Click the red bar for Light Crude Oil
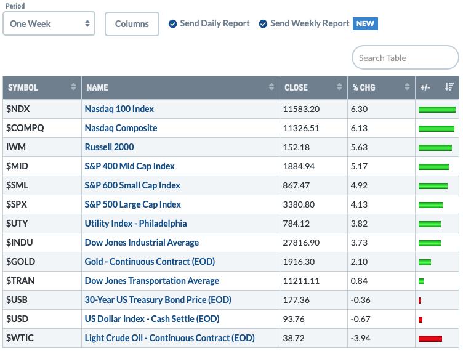The height and width of the screenshot is (351, 463). coord(430,339)
